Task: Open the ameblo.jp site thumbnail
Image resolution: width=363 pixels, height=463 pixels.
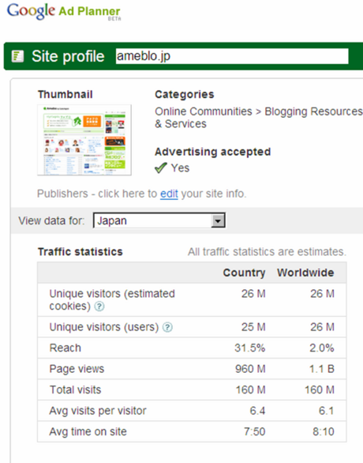Action: (x=84, y=140)
